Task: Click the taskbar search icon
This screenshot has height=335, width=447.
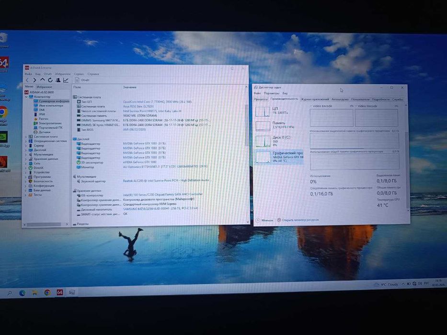Action: click(10, 293)
